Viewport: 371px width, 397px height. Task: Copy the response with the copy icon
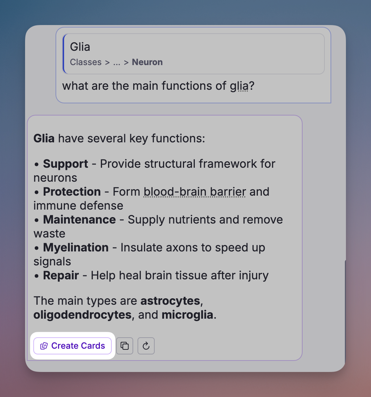pyautogui.click(x=125, y=346)
